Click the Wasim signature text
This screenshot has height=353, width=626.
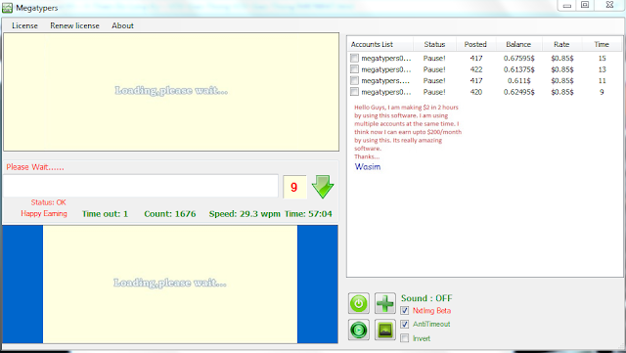coord(368,167)
